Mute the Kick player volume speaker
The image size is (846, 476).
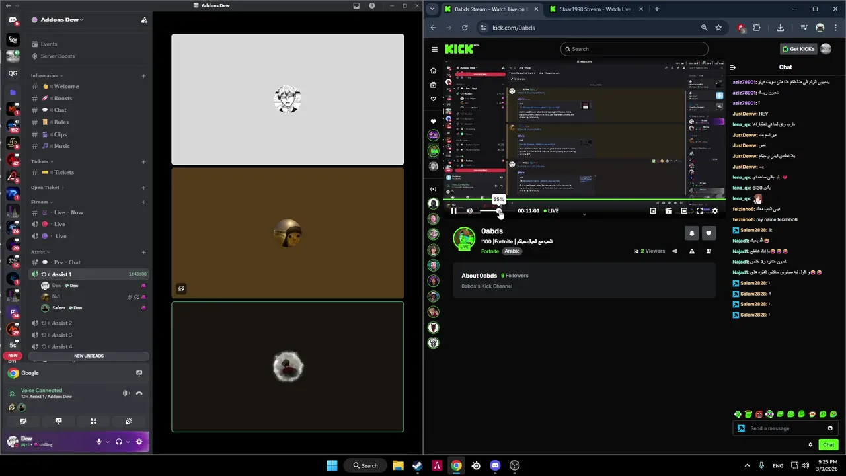469,211
